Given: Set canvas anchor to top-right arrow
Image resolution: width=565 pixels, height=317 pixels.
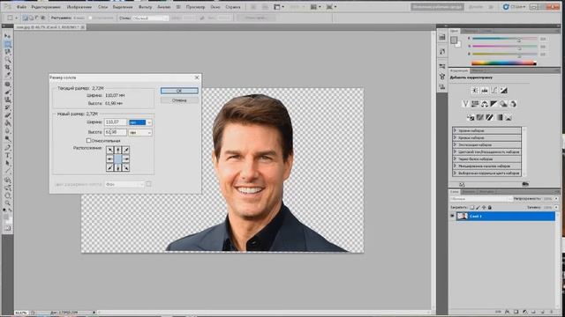Looking at the screenshot, I should 126,151.
